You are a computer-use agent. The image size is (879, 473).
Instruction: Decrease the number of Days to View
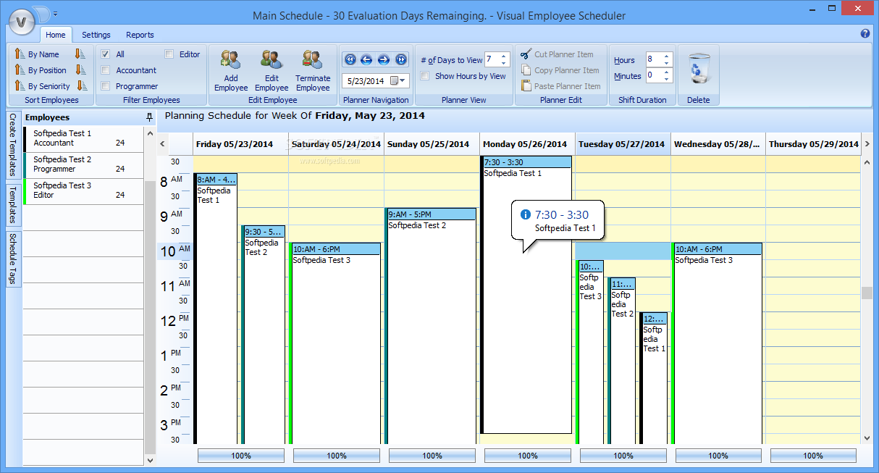pos(505,63)
